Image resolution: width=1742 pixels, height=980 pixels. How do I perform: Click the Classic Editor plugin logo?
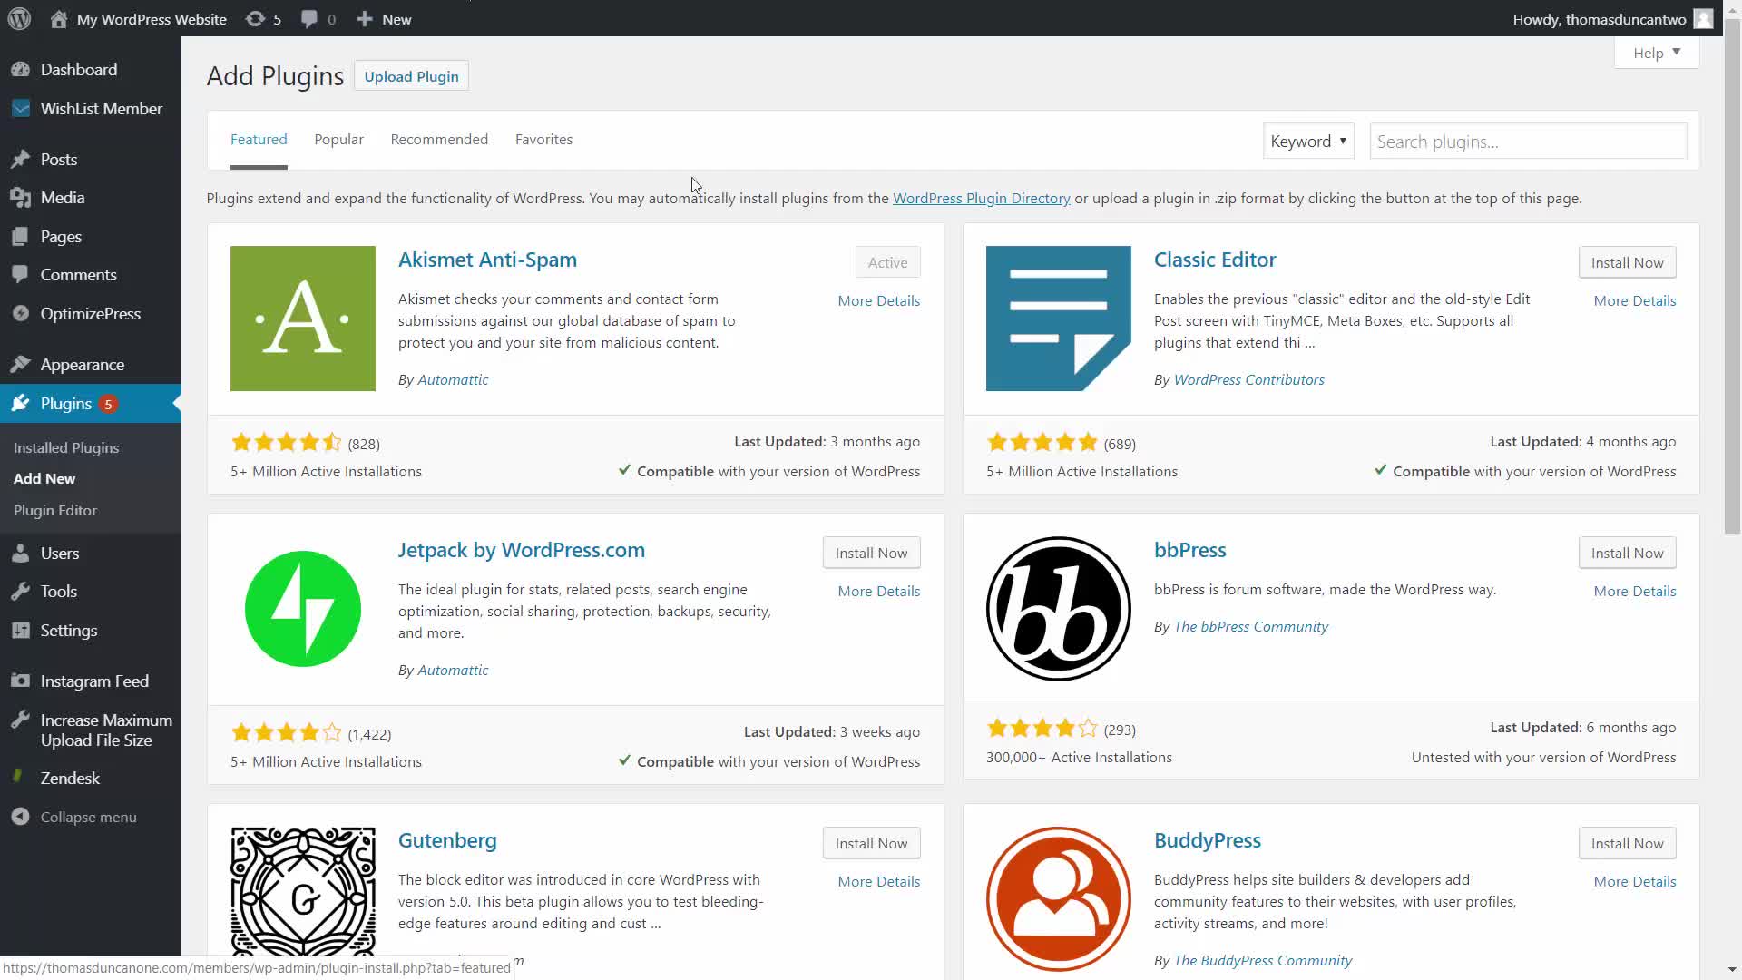click(x=1059, y=318)
